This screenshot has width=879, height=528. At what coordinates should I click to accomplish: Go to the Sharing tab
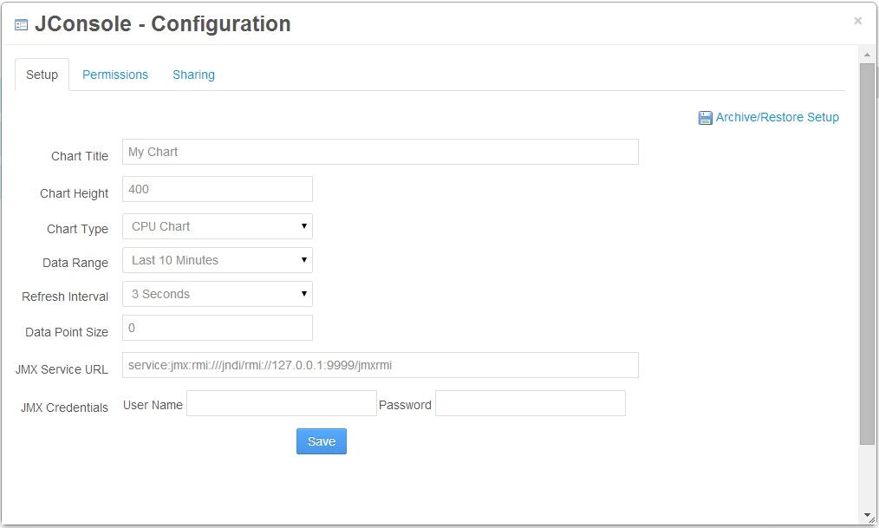tap(193, 75)
